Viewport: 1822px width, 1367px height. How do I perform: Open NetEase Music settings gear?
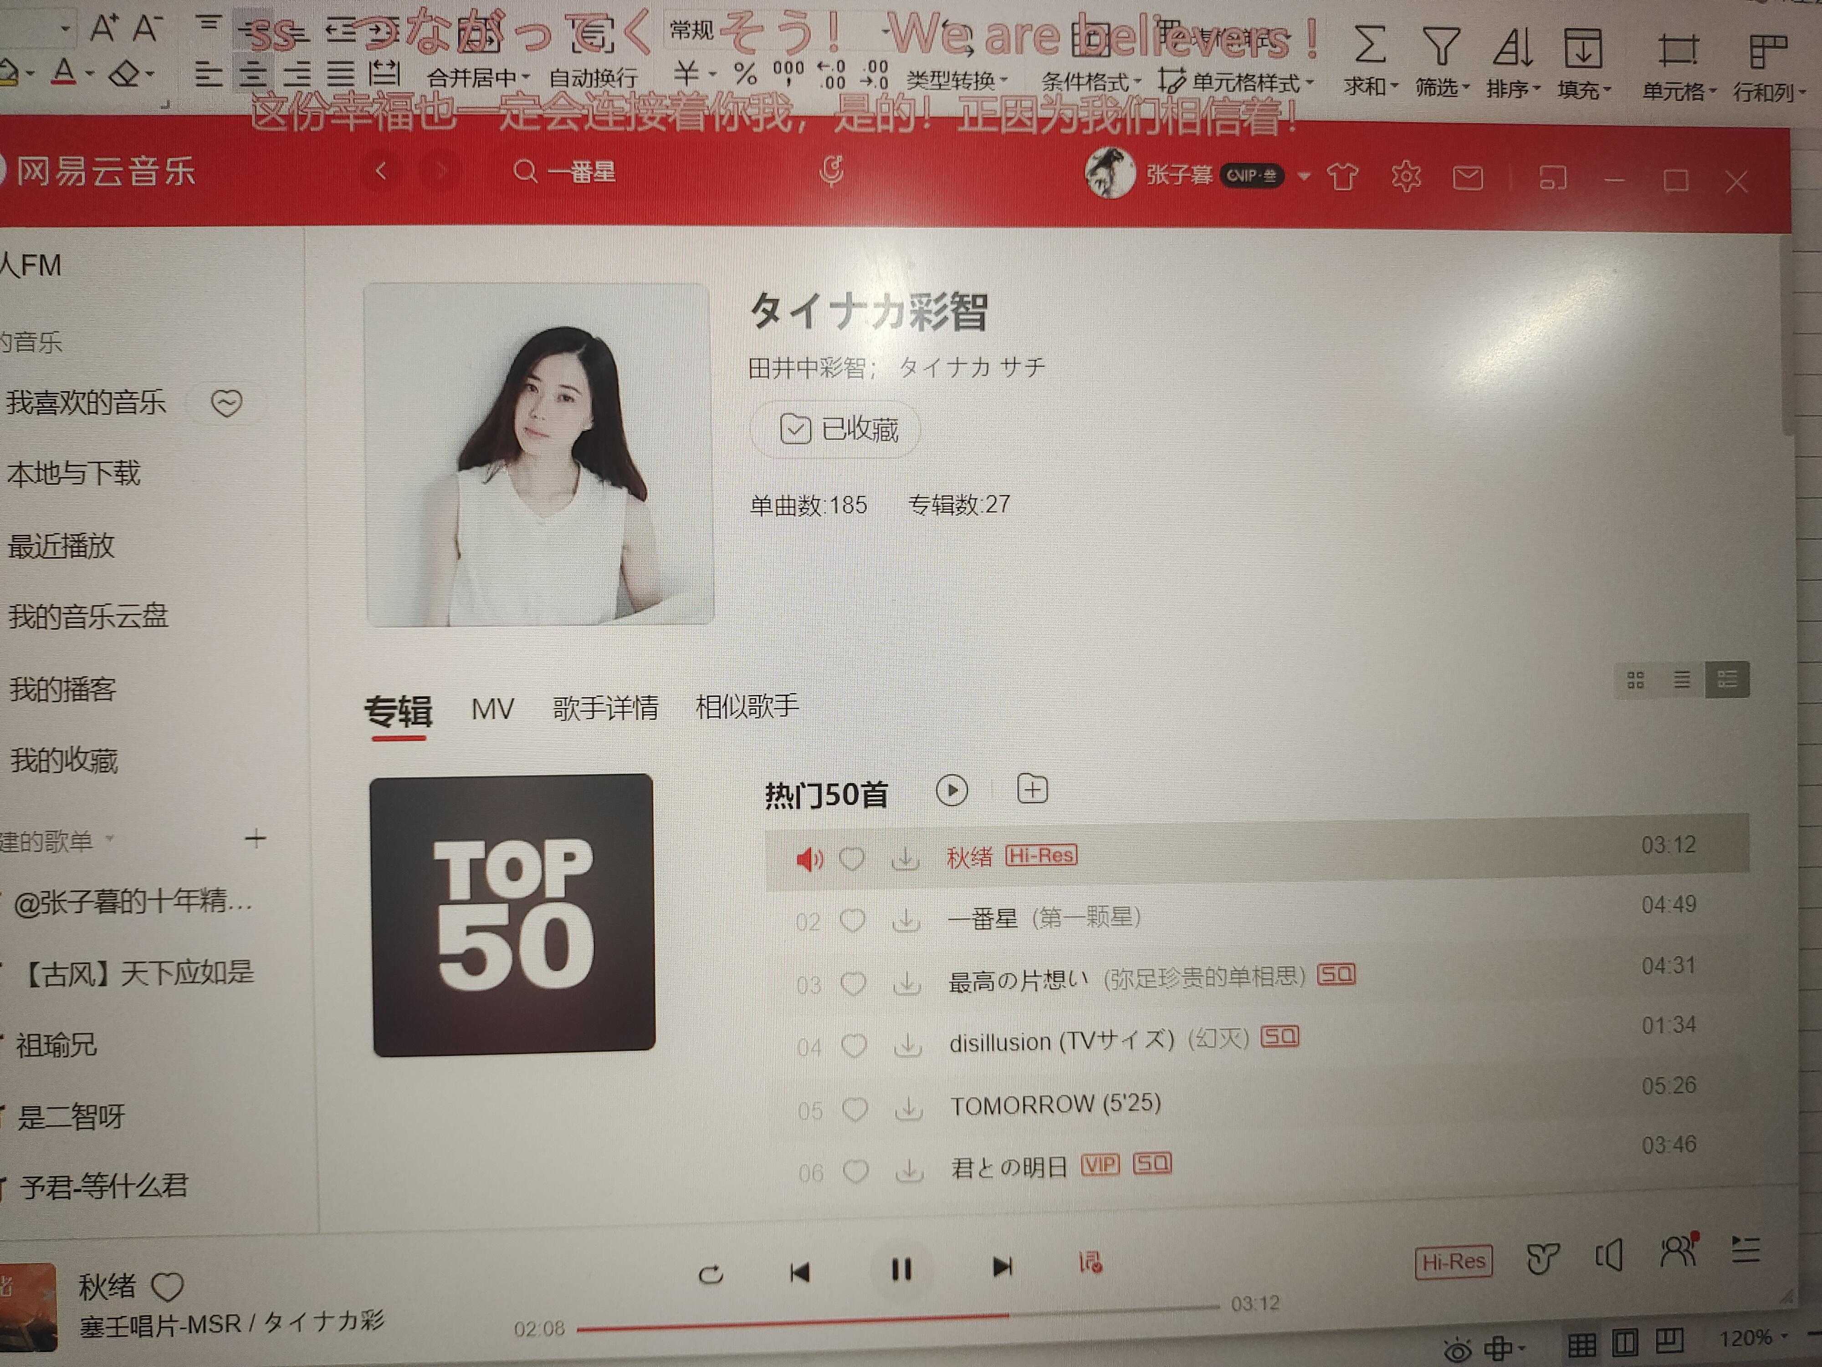point(1405,176)
